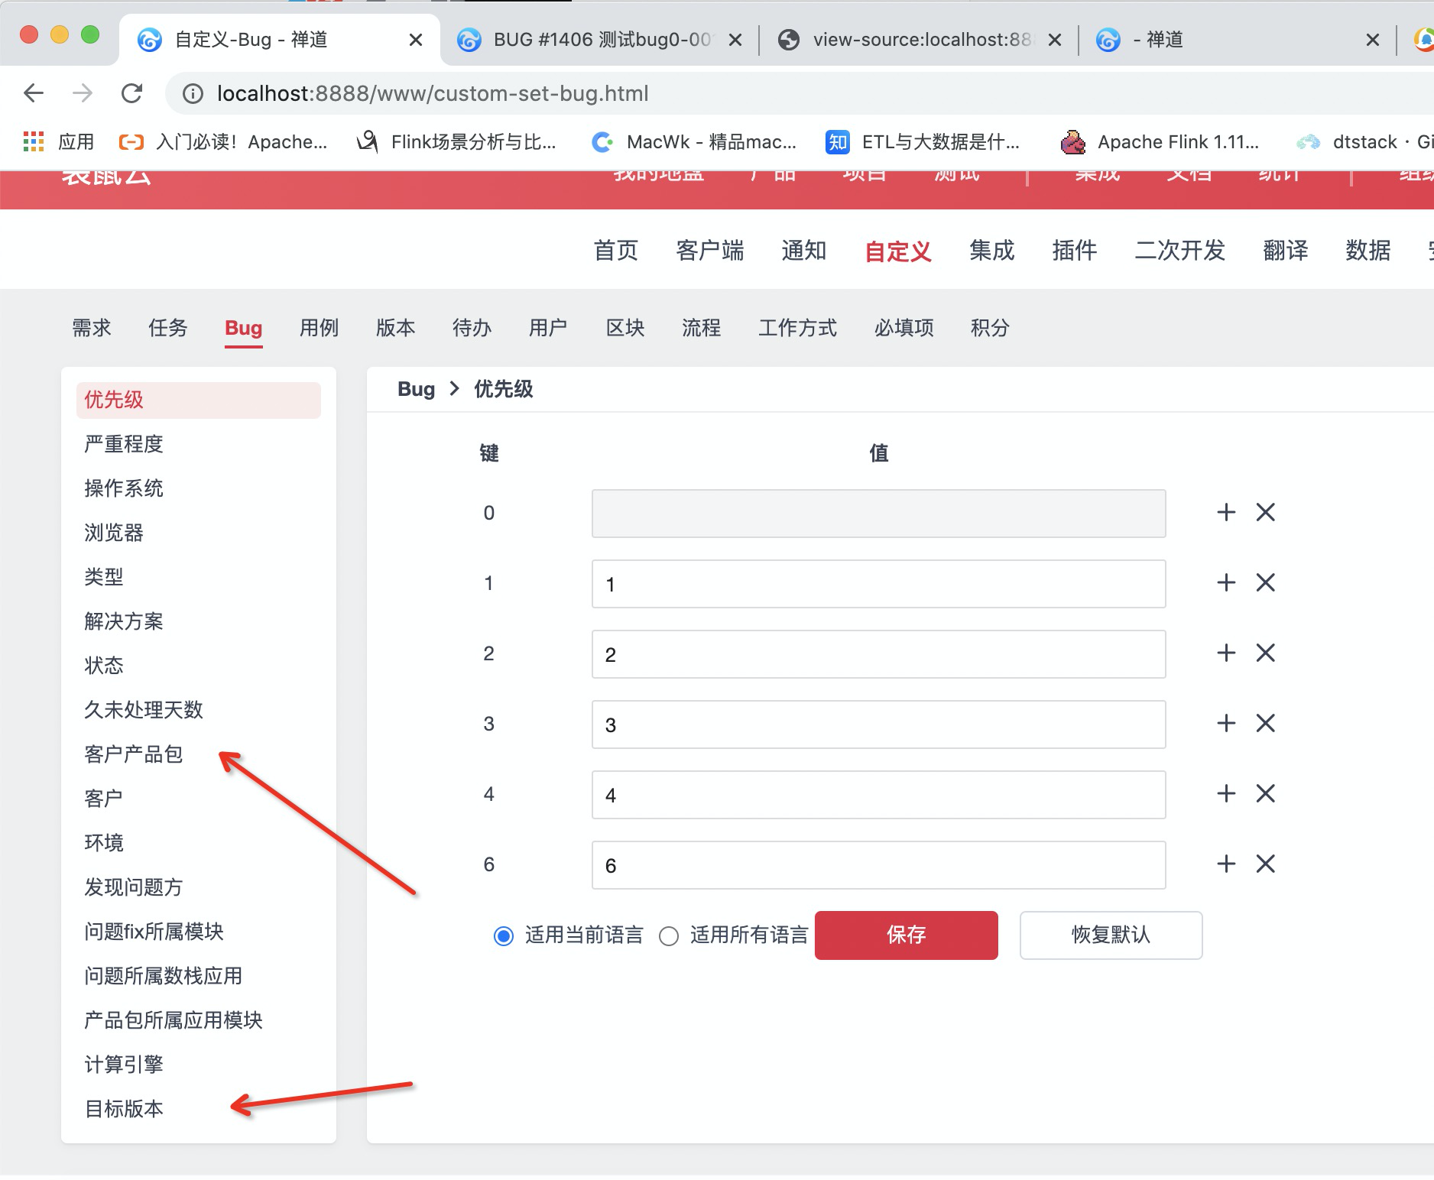The image size is (1434, 1180).
Task: Open 严重程度 in the sidebar
Action: 124,444
